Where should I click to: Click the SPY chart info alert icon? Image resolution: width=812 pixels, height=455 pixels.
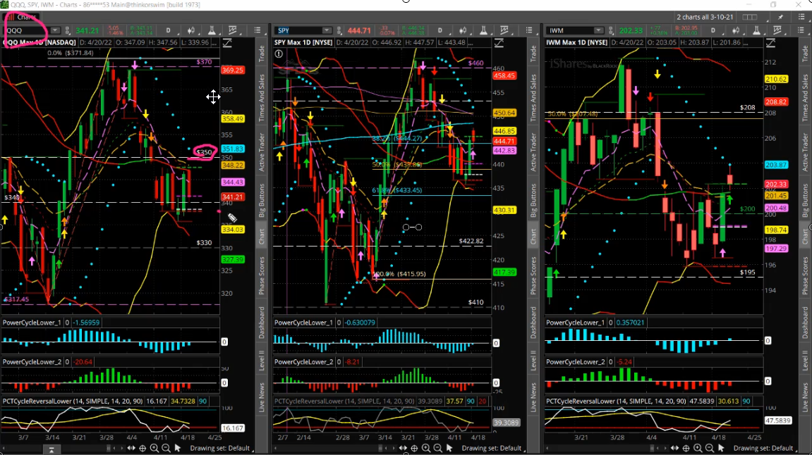coord(279,54)
